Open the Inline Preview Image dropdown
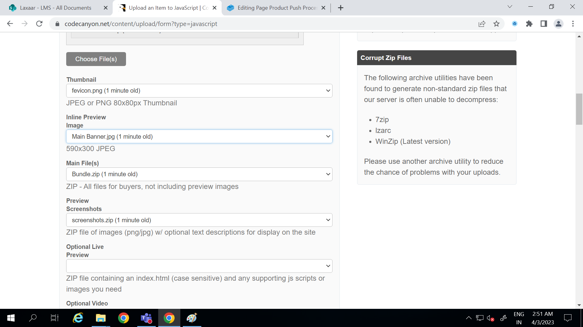 [x=199, y=137]
